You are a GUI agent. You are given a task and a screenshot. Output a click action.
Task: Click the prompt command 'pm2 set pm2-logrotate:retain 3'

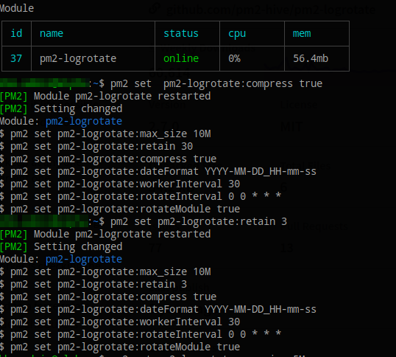[x=199, y=221]
